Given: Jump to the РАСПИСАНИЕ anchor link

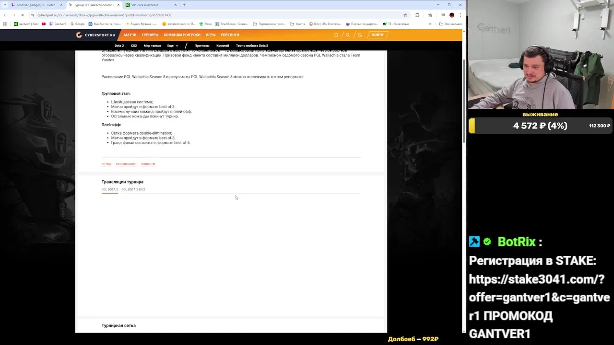Looking at the screenshot, I should tap(126, 164).
